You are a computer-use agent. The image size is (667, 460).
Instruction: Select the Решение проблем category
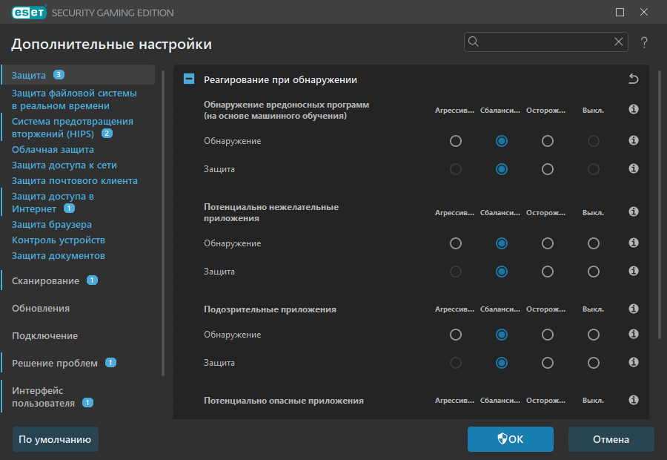click(x=54, y=363)
